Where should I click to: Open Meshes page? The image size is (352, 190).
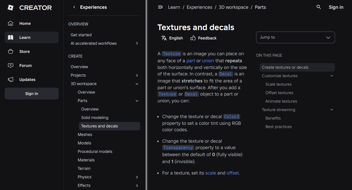[85, 134]
